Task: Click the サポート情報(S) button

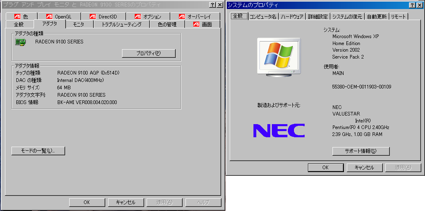Action: (x=361, y=151)
